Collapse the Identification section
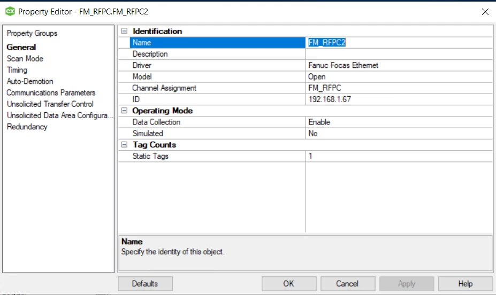496x295 pixels. tap(124, 31)
